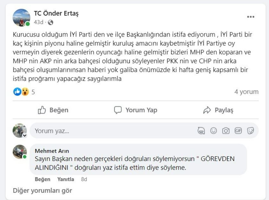Screen dimensions: 269x200
Task: Click the Yorum Yap comment button
Action: tap(136, 110)
